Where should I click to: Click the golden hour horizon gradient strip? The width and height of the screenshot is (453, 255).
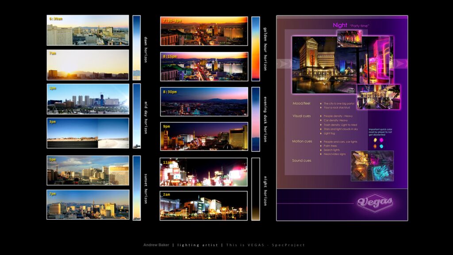[x=256, y=49]
